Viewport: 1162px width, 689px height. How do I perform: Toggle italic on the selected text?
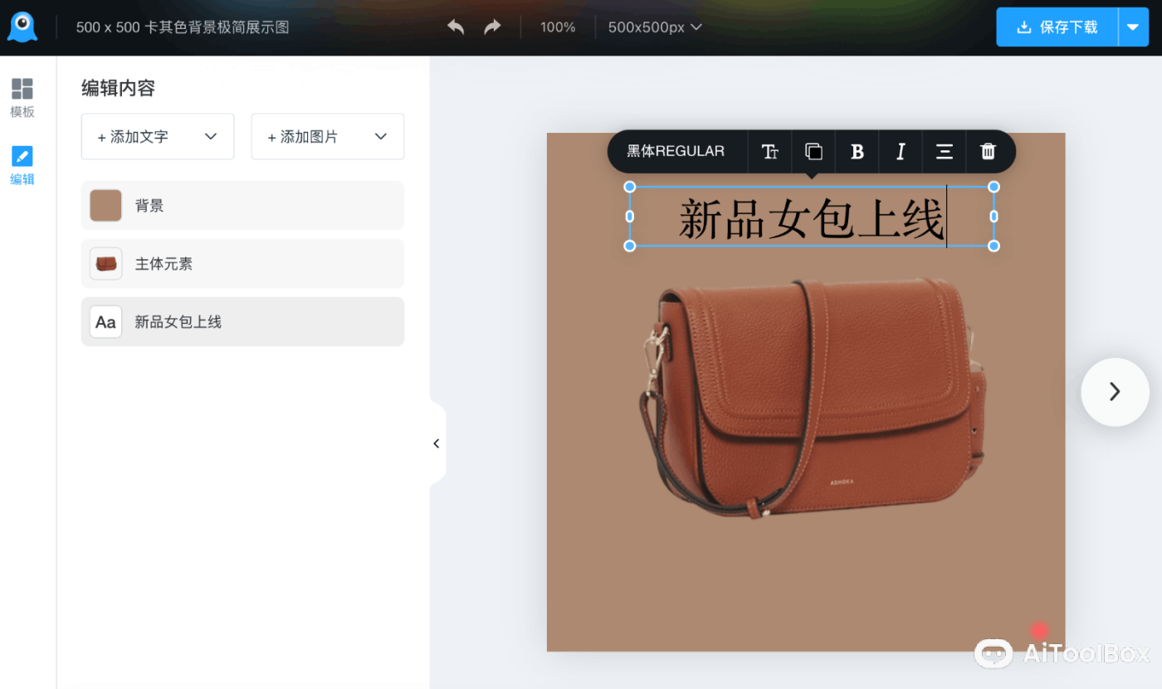click(x=900, y=151)
